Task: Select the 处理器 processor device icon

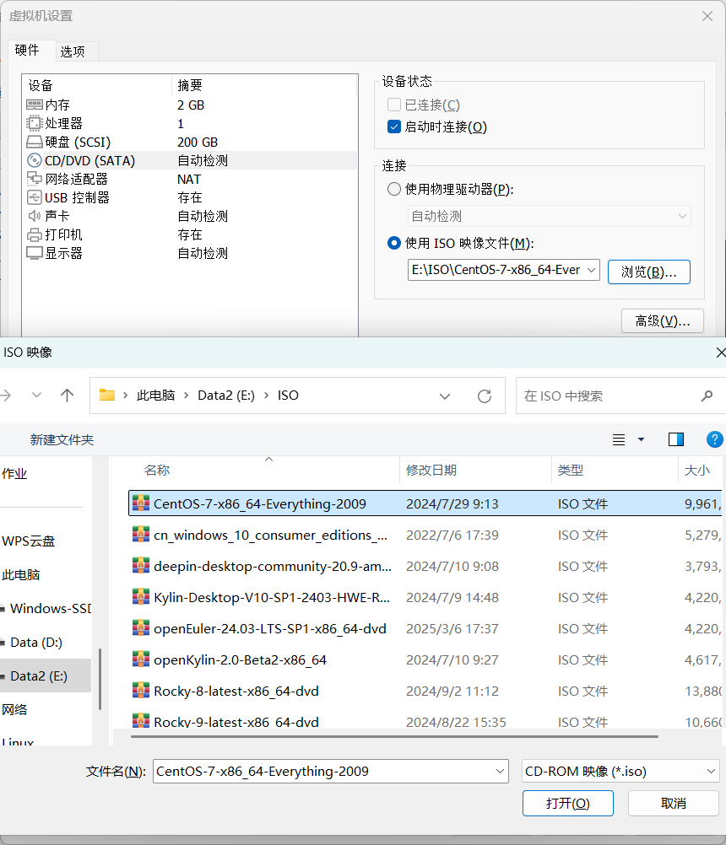Action: pos(35,123)
